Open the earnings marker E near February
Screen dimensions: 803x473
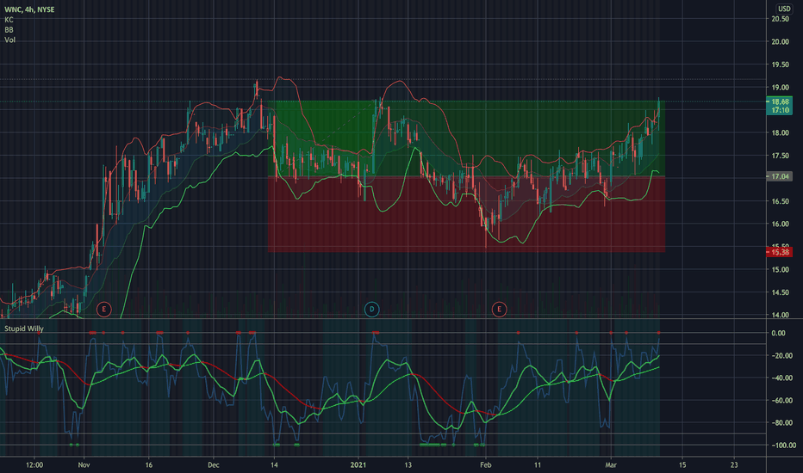pos(500,309)
